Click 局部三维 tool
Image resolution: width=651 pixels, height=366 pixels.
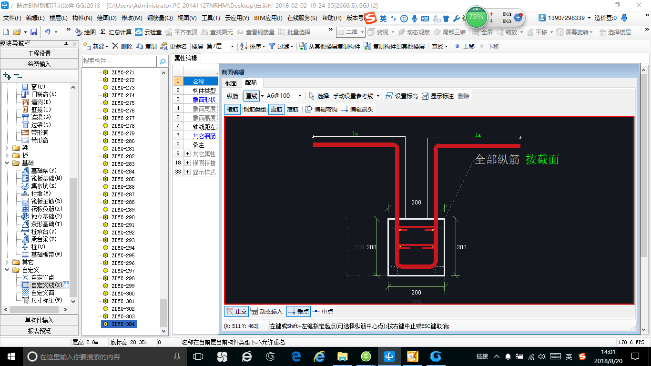(x=449, y=32)
